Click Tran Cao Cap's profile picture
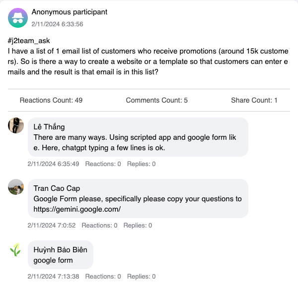 [x=16, y=187]
